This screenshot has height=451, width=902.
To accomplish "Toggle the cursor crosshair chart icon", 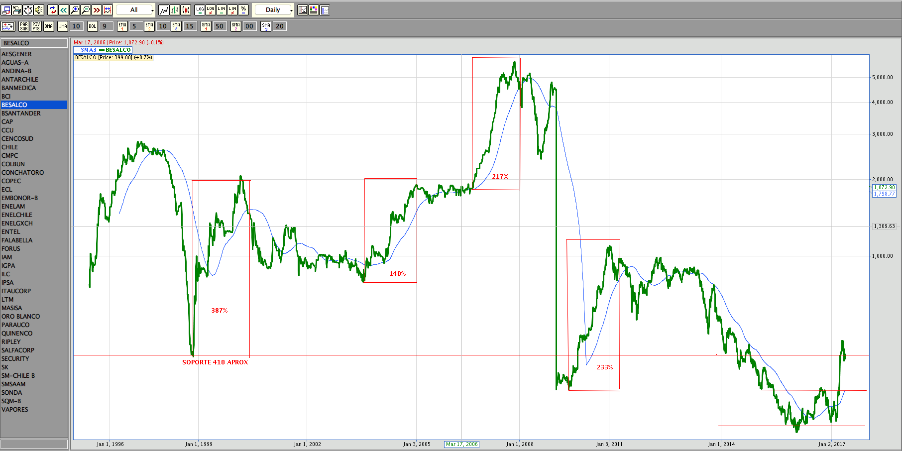I will tap(303, 10).
